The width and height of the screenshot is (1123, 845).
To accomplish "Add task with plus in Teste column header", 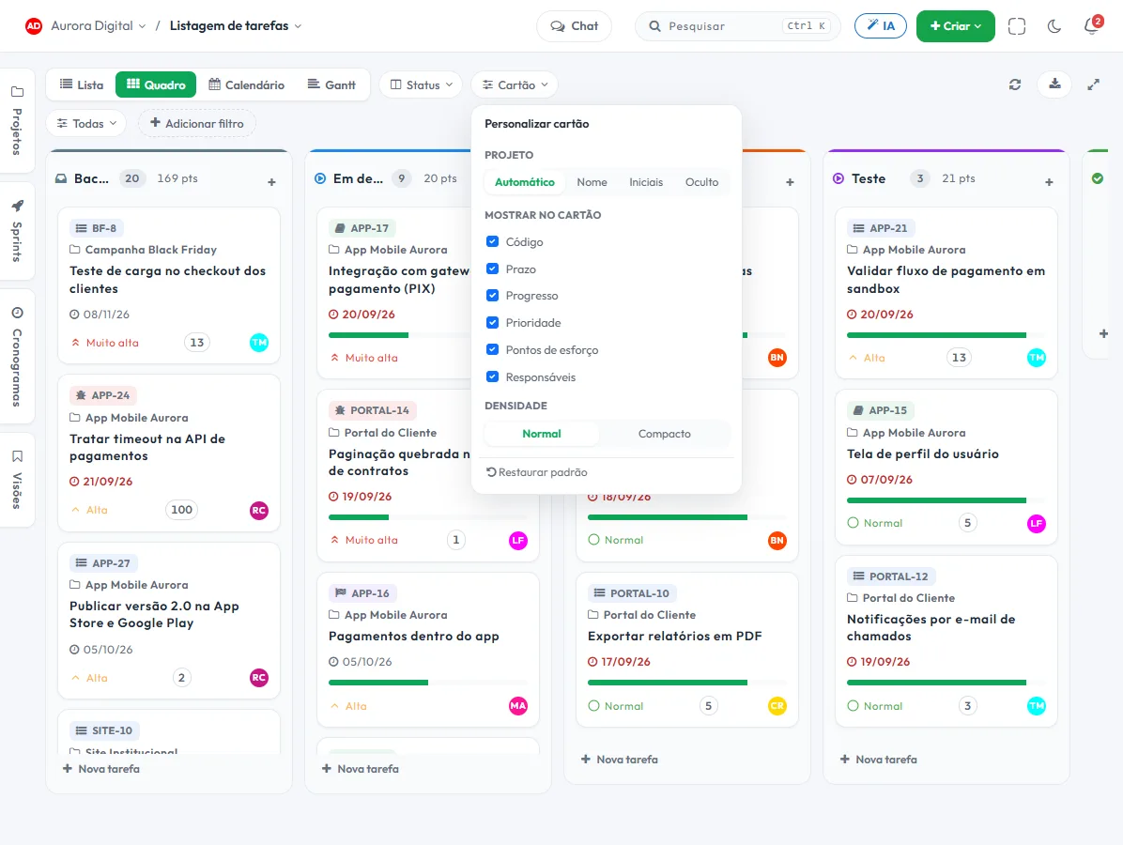I will point(1049,182).
